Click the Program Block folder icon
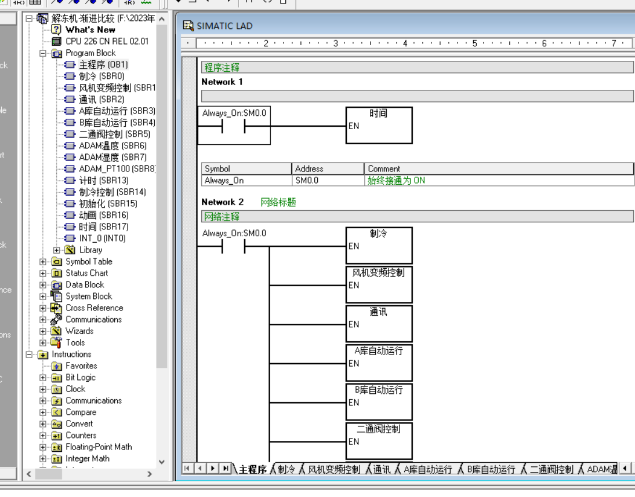Screen dimensions: 635x497 click(x=57, y=53)
